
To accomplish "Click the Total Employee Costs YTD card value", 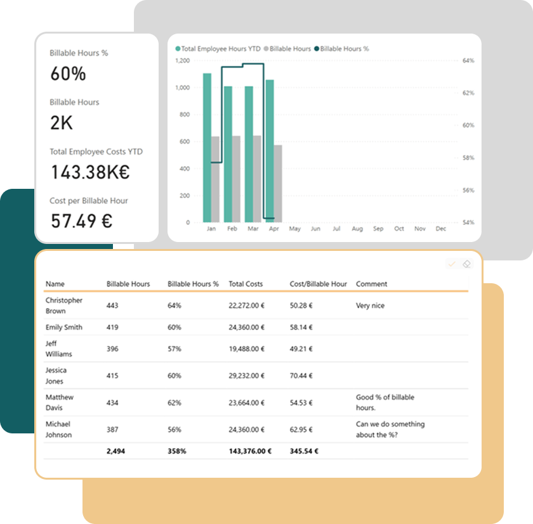I will (x=90, y=172).
